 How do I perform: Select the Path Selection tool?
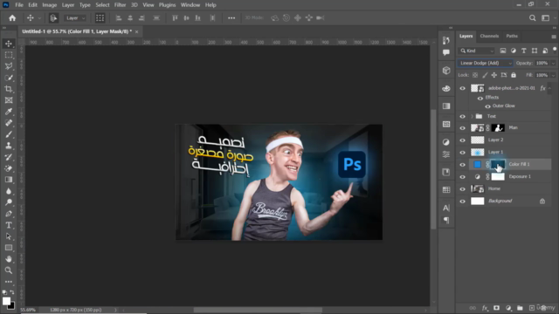(x=9, y=236)
